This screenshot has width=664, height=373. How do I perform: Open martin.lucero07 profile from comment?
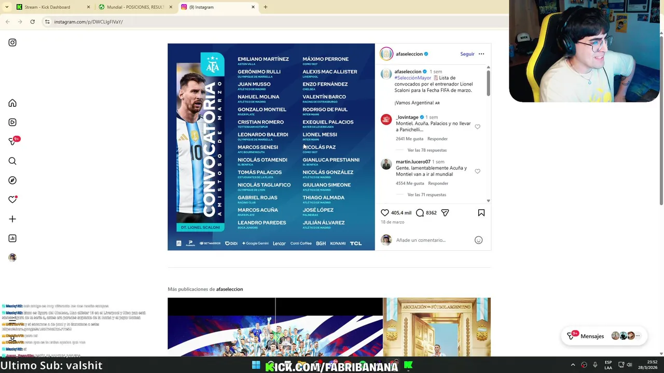click(x=413, y=162)
